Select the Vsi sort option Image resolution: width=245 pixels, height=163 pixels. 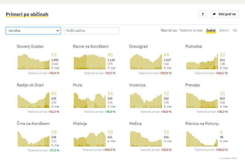(235, 31)
